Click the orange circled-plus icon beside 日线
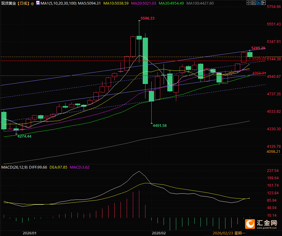The width and height of the screenshot is (282, 236). click(x=32, y=4)
